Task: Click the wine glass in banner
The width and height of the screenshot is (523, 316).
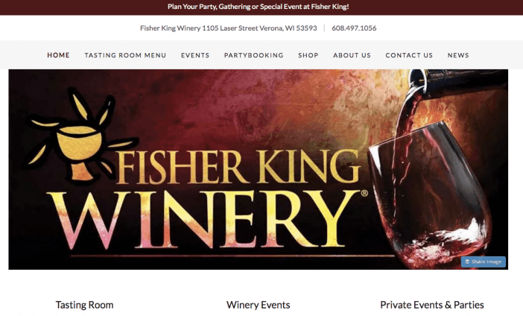Action: [x=431, y=196]
